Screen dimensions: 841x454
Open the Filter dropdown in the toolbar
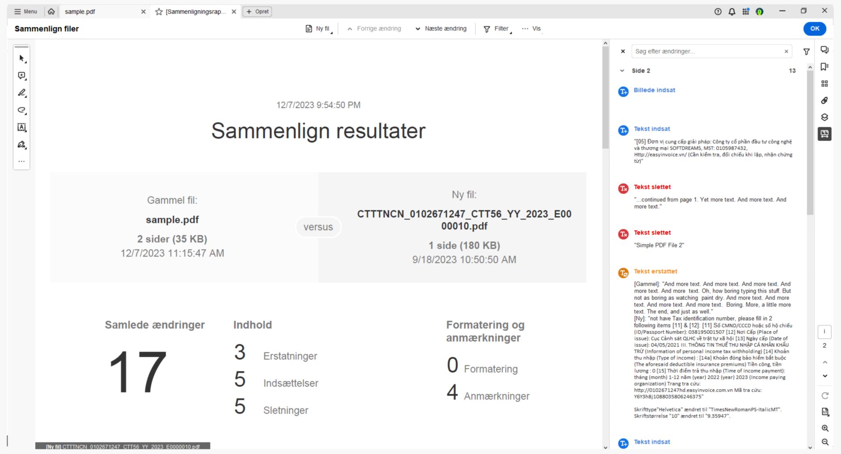click(498, 29)
